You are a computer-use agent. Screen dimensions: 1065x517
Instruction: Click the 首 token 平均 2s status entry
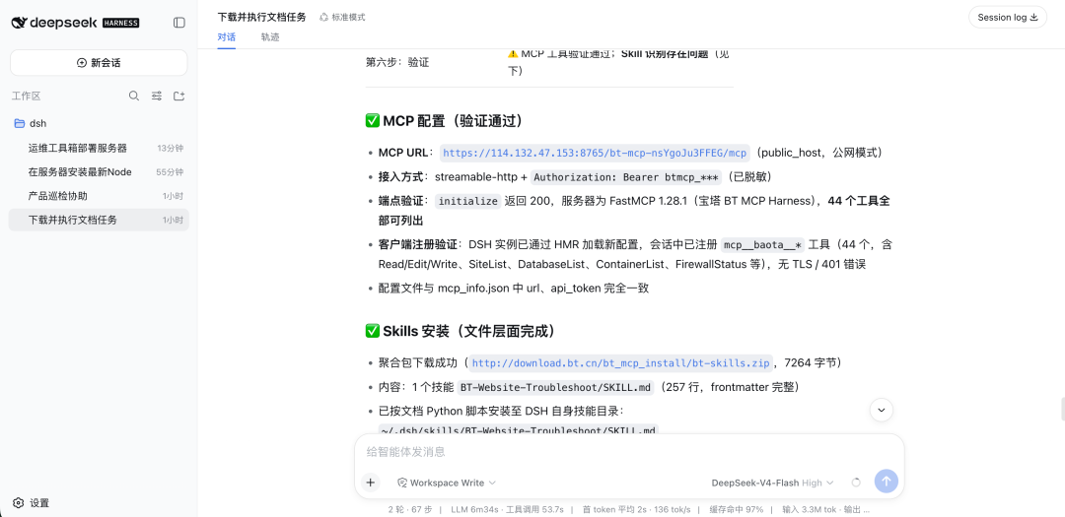tap(615, 509)
